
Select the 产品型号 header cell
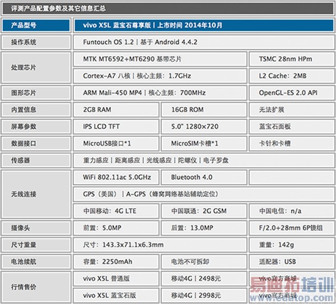36,25
